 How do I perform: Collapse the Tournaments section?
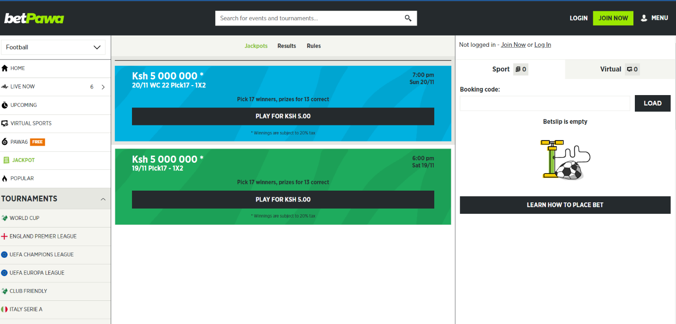[103, 199]
